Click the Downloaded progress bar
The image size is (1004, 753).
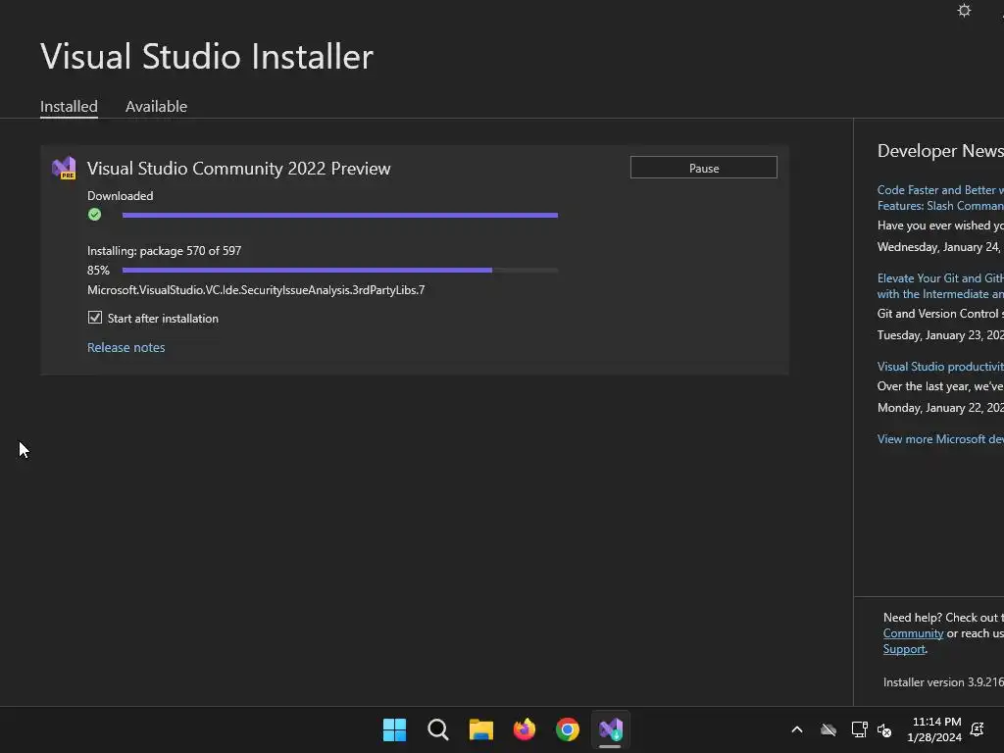tap(340, 215)
